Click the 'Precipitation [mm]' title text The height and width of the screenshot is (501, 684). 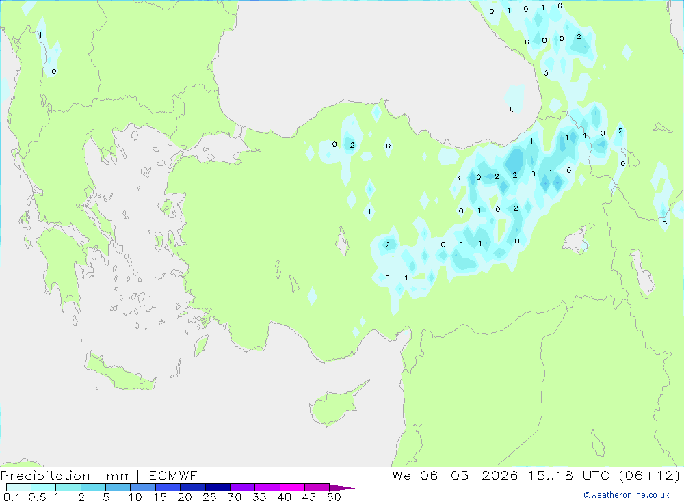tap(70, 476)
